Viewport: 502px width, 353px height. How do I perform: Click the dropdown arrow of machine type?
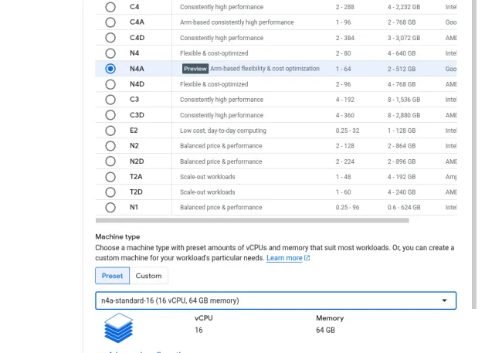pyautogui.click(x=444, y=300)
